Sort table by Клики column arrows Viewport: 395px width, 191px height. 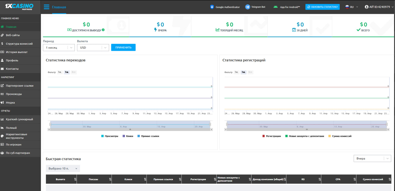[x=145, y=179]
